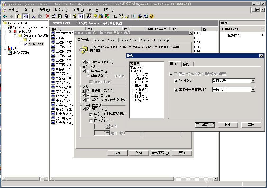Open properties via the toolbar properties icon

(54, 16)
